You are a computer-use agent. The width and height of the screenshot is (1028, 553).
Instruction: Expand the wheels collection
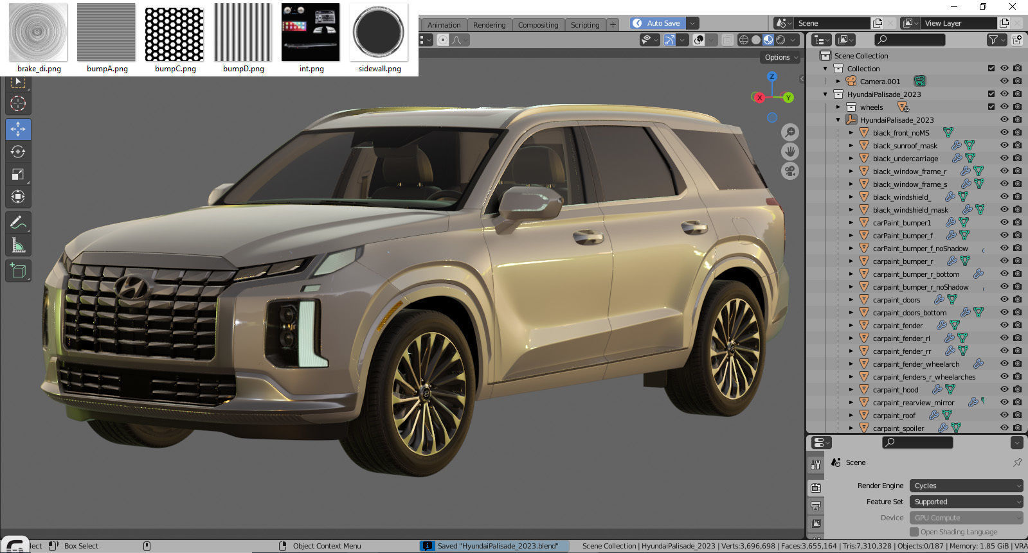pyautogui.click(x=838, y=107)
